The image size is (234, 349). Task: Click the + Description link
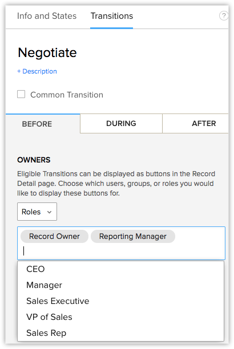click(37, 71)
